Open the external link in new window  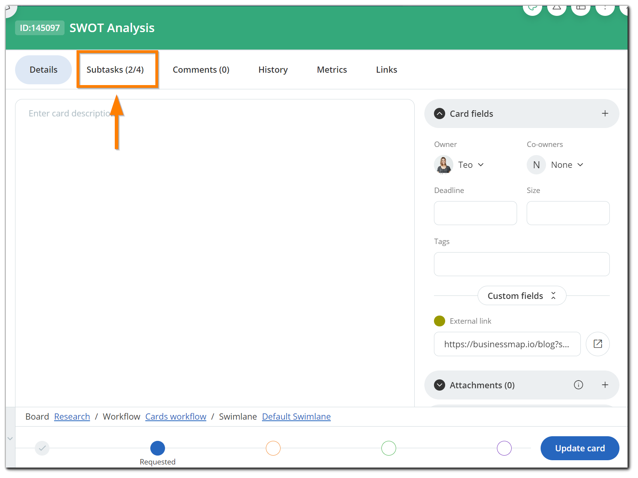coord(598,344)
